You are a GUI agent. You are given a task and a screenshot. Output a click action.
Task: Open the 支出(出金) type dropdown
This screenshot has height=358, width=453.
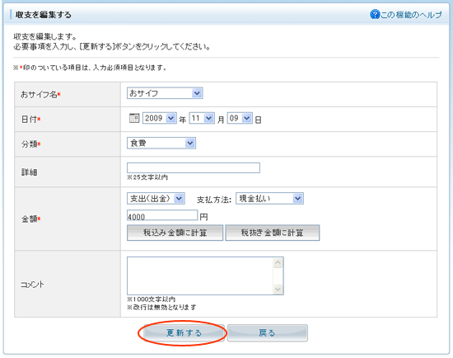coord(156,199)
